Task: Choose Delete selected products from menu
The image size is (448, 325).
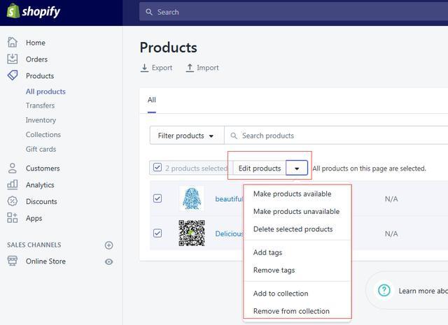Action: click(293, 229)
